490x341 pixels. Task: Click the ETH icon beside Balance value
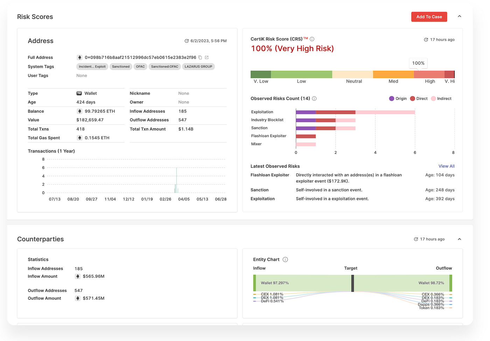pyautogui.click(x=79, y=111)
